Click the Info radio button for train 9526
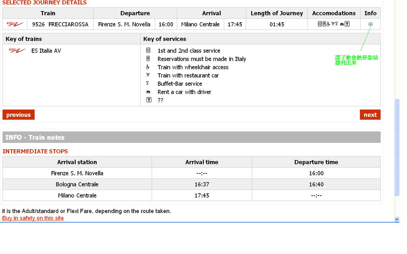This screenshot has height=254, width=407. click(370, 24)
